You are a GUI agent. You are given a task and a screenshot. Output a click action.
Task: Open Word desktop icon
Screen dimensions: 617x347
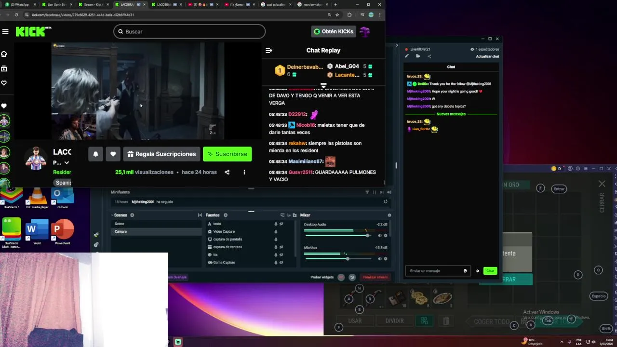tap(37, 232)
